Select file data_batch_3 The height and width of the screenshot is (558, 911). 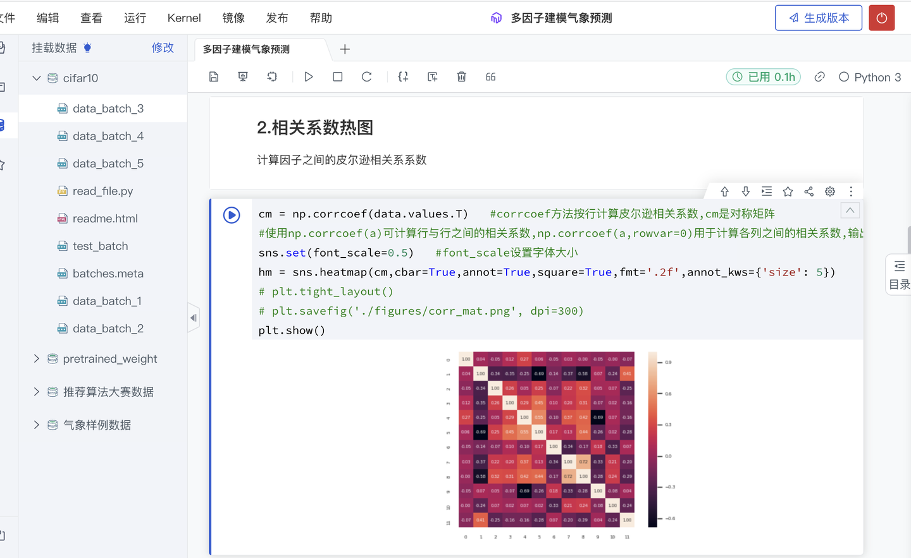(102, 109)
